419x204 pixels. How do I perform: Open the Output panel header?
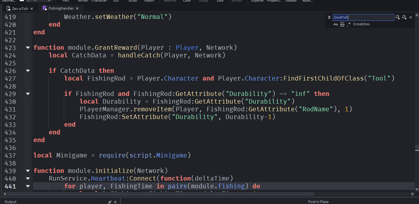(x=11, y=202)
